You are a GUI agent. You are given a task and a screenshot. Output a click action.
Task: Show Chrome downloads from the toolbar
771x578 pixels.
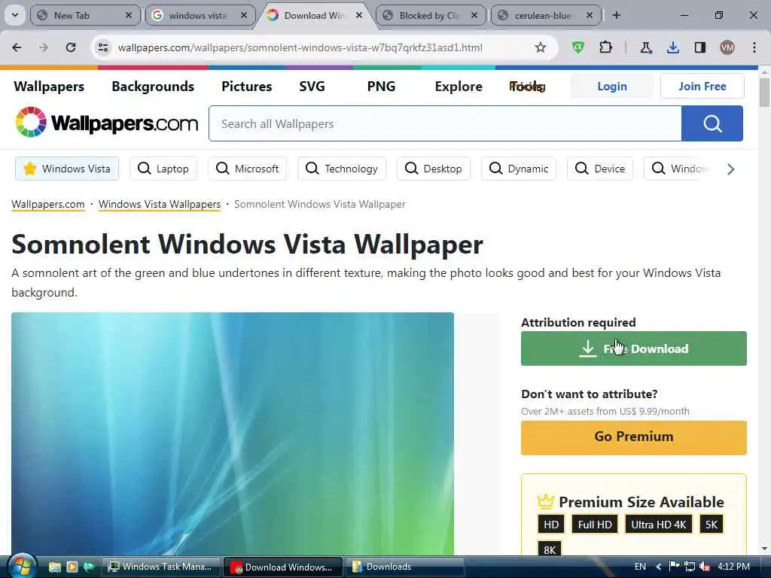[x=672, y=47]
